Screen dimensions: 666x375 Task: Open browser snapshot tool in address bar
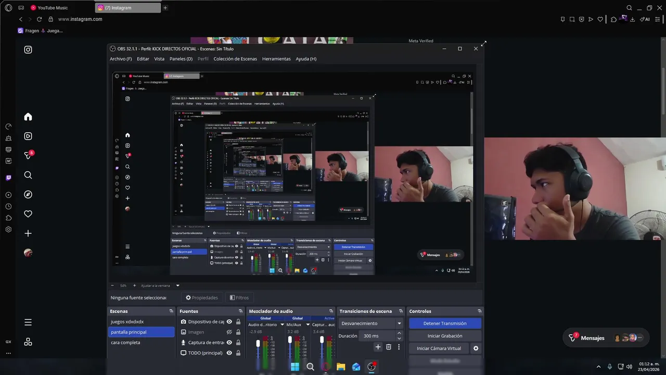click(x=572, y=19)
